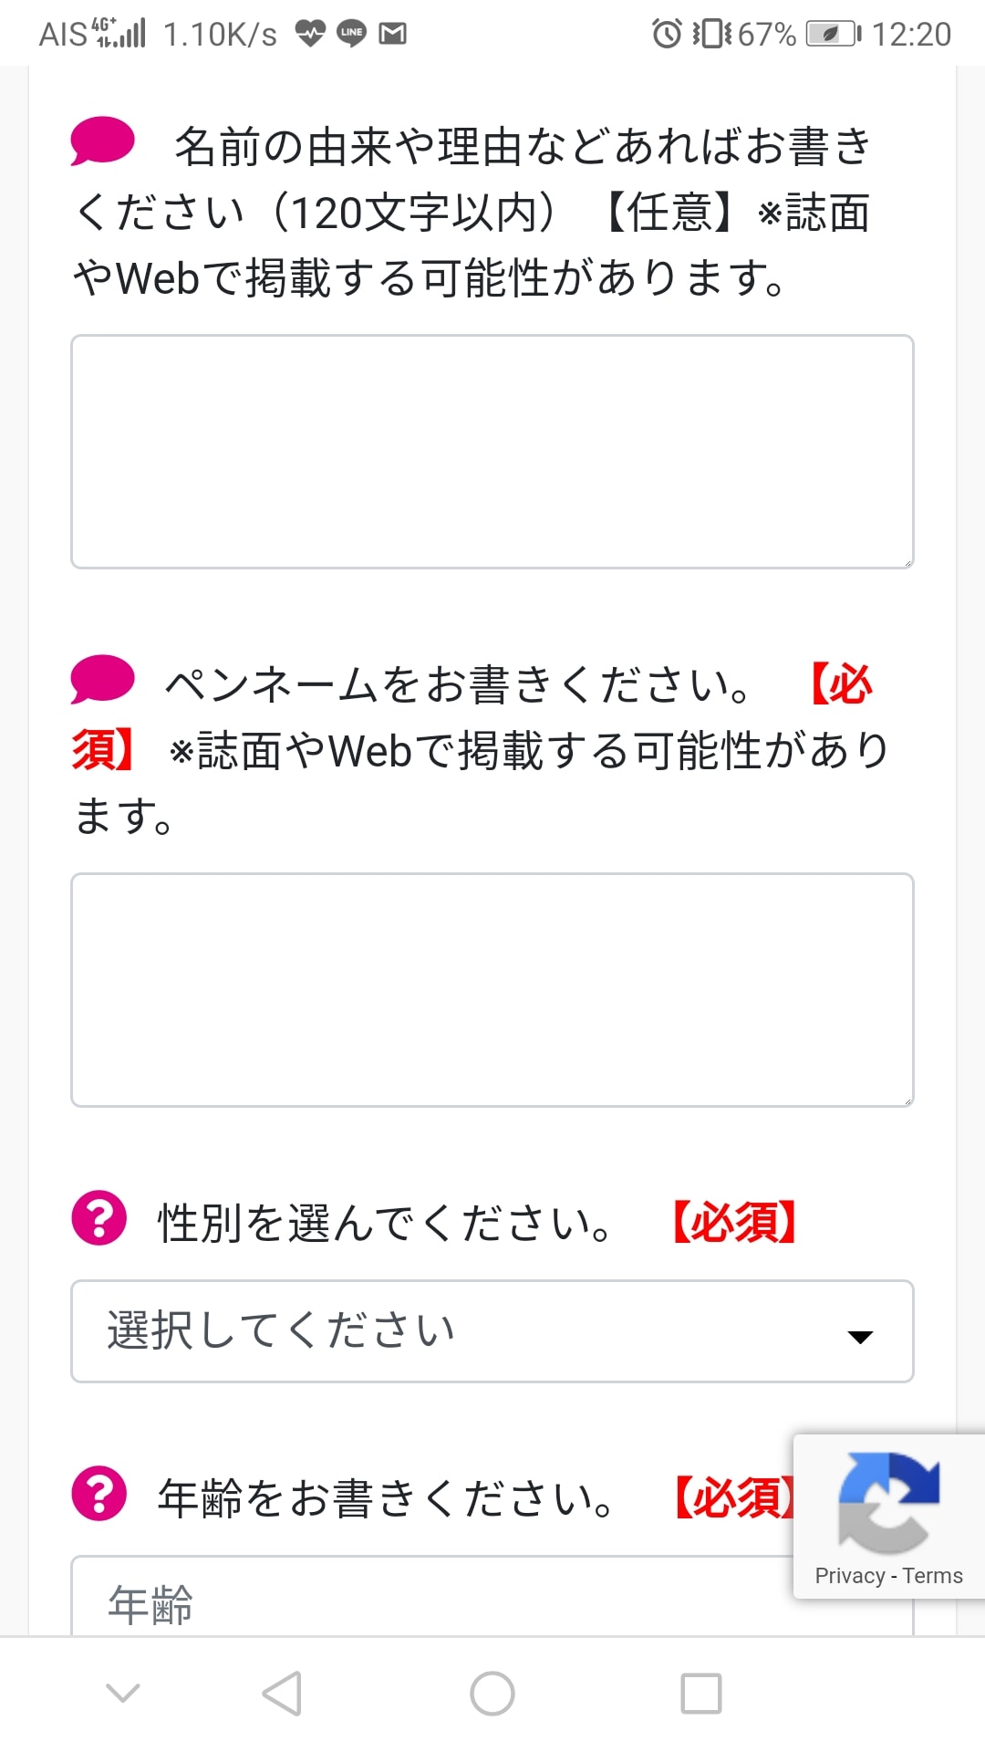Hide navigation bar with the down chevron
Image resolution: width=985 pixels, height=1752 pixels.
123,1694
